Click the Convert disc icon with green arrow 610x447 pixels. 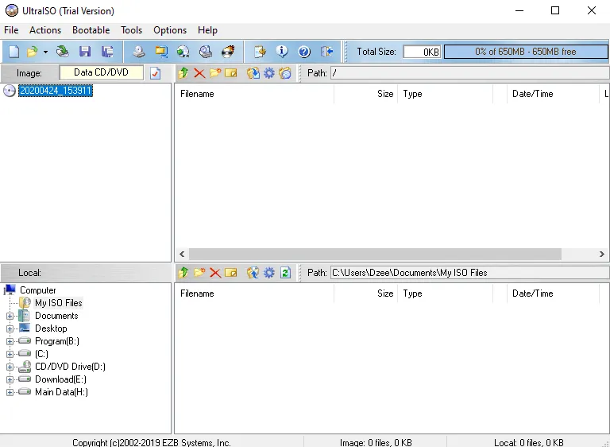point(183,52)
